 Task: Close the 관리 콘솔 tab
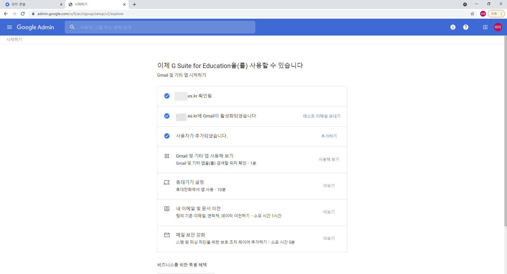61,4
